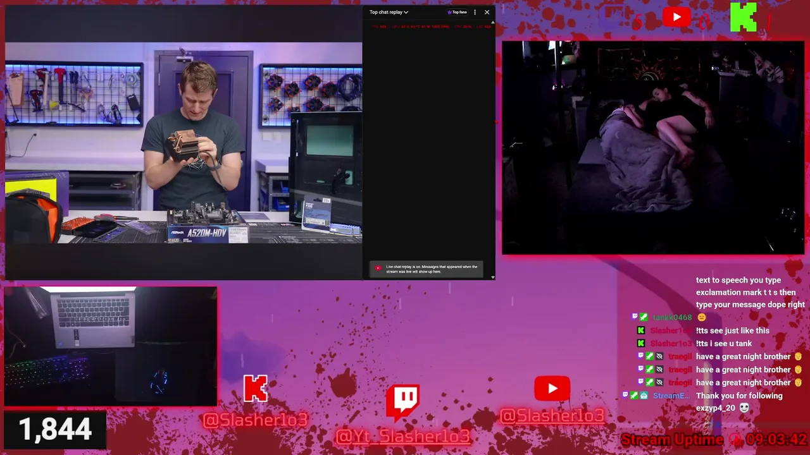Click the red Kick logo above @Slasher1o3
The image size is (810, 455).
coord(256,389)
